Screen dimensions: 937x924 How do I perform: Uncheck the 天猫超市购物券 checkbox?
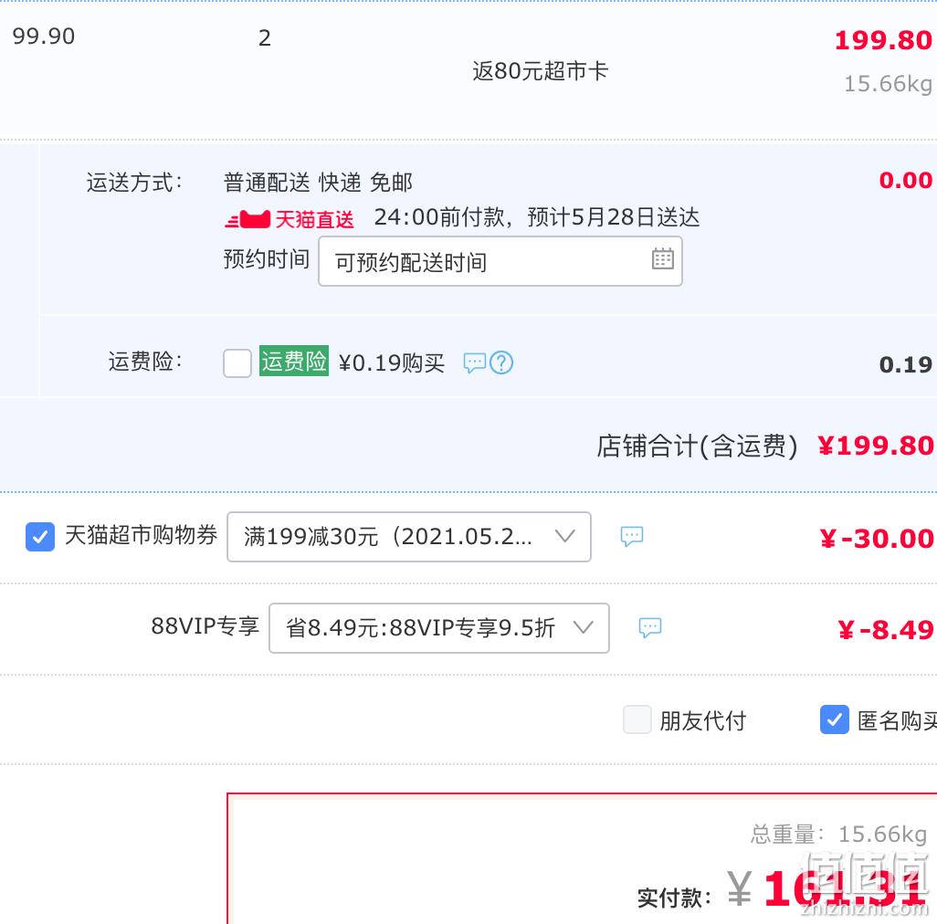click(40, 536)
